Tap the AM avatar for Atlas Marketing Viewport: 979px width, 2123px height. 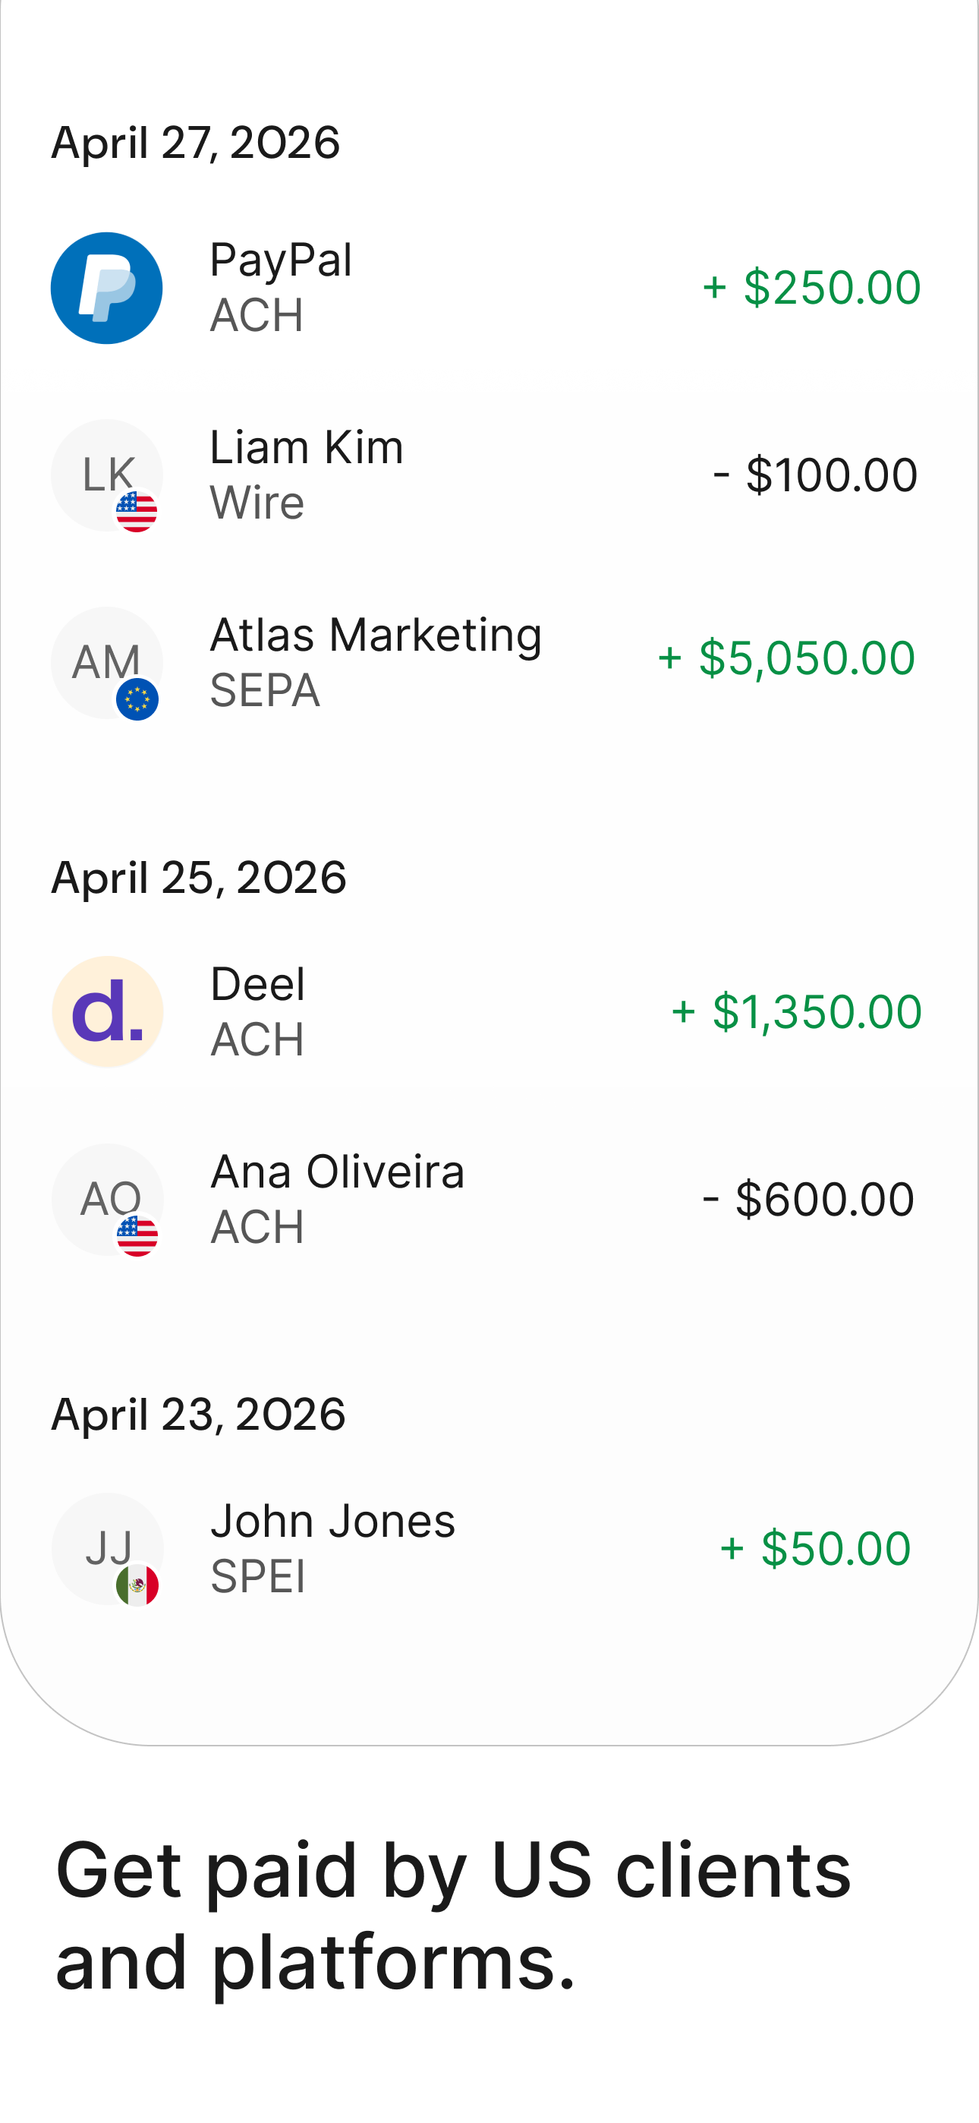[107, 663]
